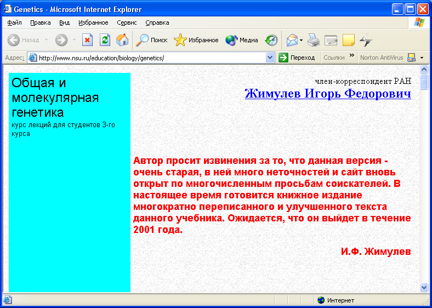Click the lightning bolt toolbar icon

pos(366,40)
